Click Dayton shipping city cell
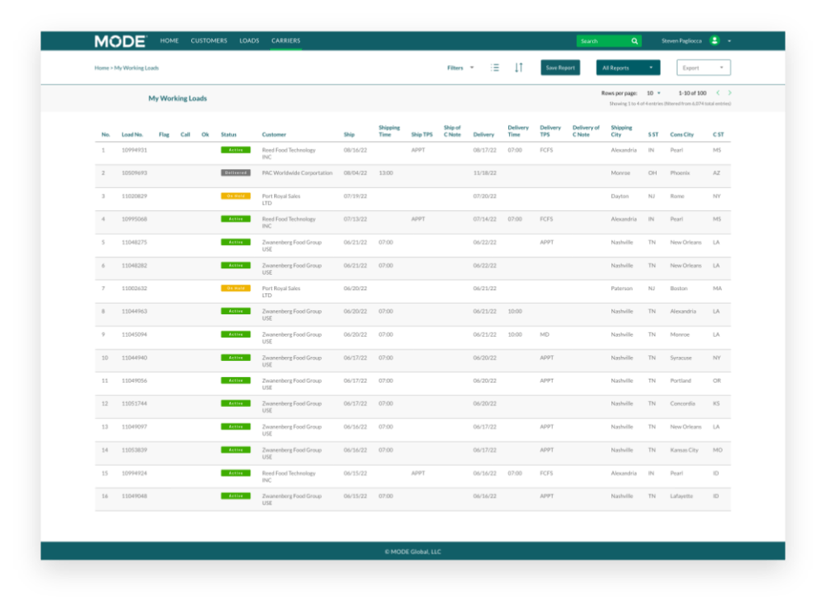 (619, 196)
